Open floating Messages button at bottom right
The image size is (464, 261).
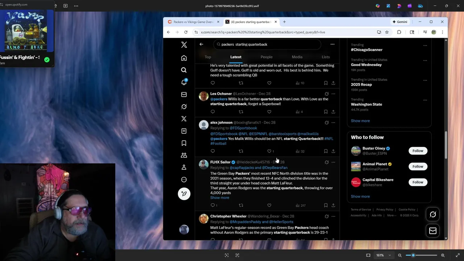433,231
